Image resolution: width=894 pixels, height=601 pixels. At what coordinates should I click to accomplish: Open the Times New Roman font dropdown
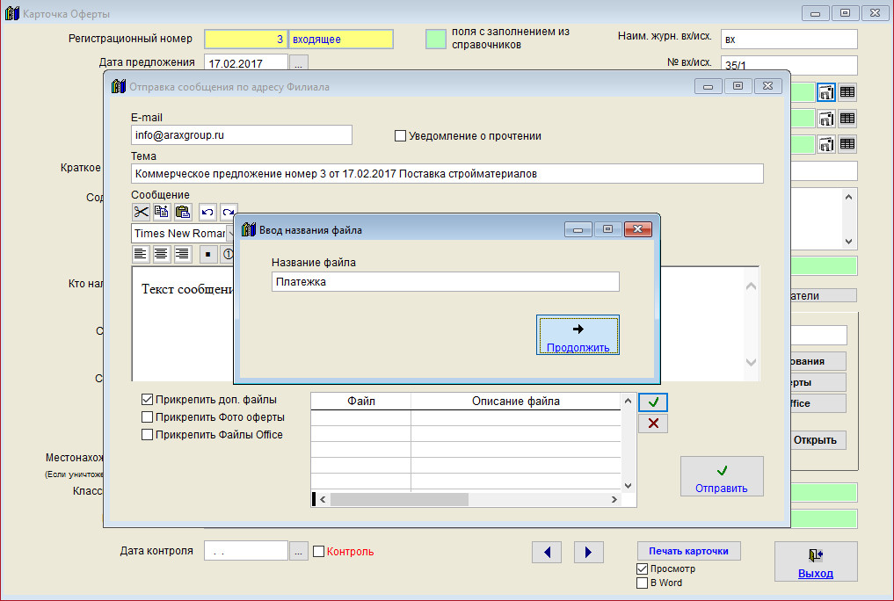click(x=229, y=234)
